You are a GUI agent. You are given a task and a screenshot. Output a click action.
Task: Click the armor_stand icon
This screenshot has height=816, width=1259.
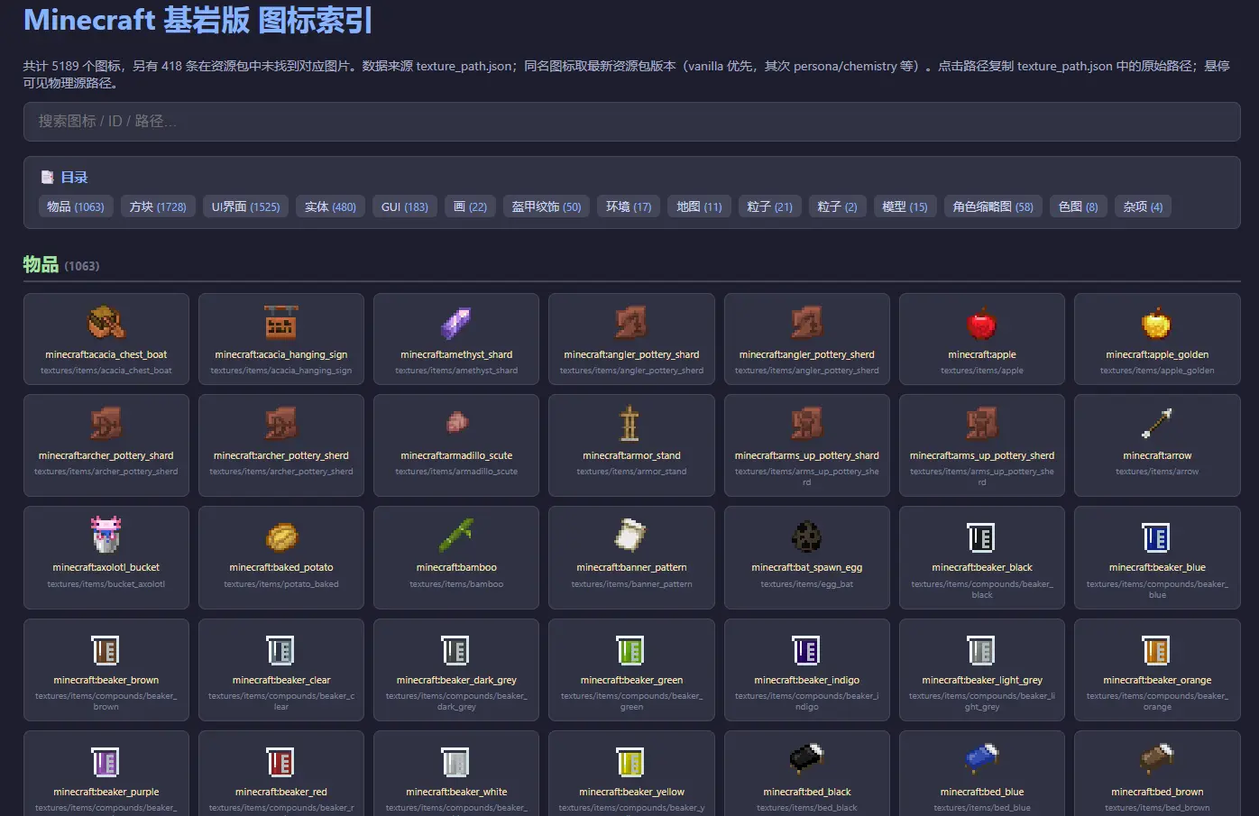pos(630,423)
